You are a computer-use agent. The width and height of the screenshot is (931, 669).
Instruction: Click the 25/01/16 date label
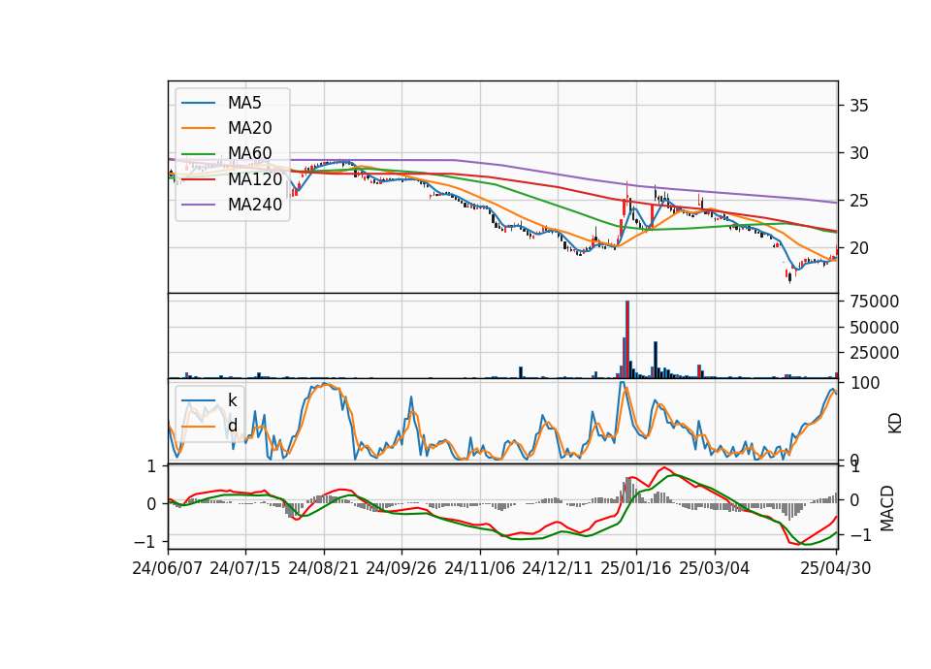(x=636, y=568)
